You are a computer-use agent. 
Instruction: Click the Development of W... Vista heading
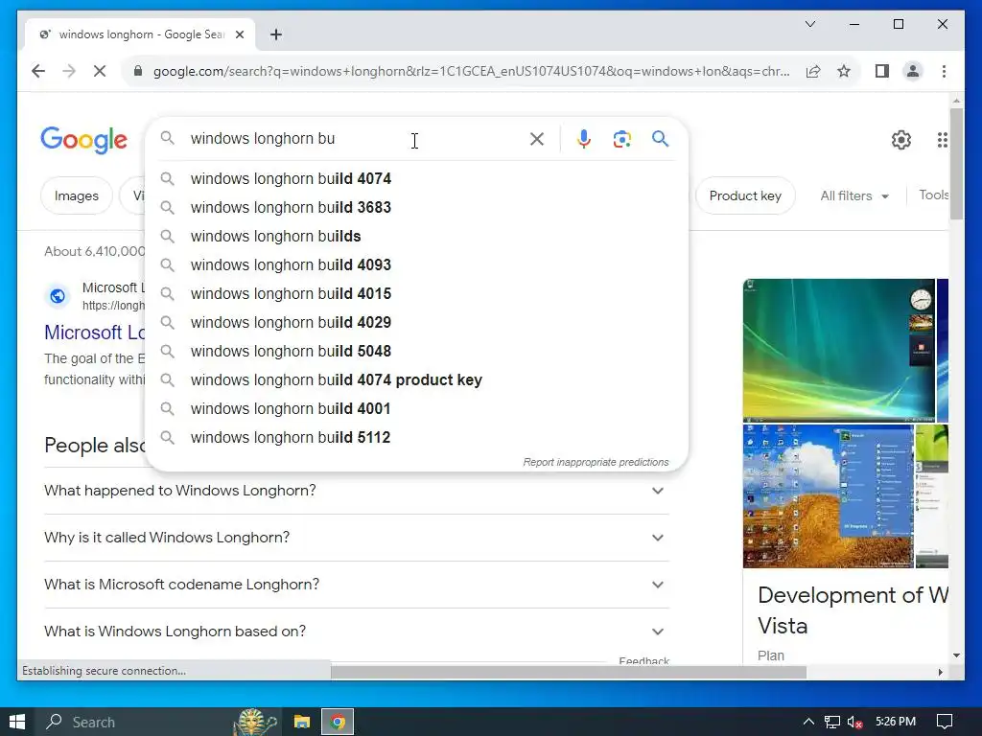[x=853, y=610]
